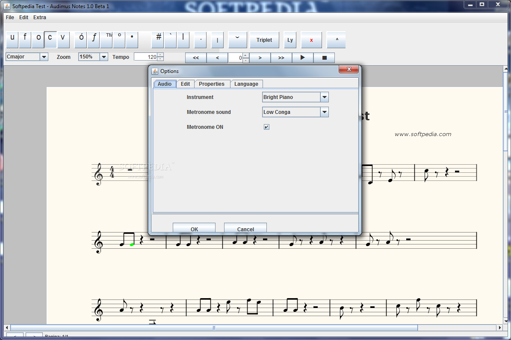This screenshot has width=511, height=340.
Task: Click the vertical scrollbar up arrow
Action: point(506,69)
